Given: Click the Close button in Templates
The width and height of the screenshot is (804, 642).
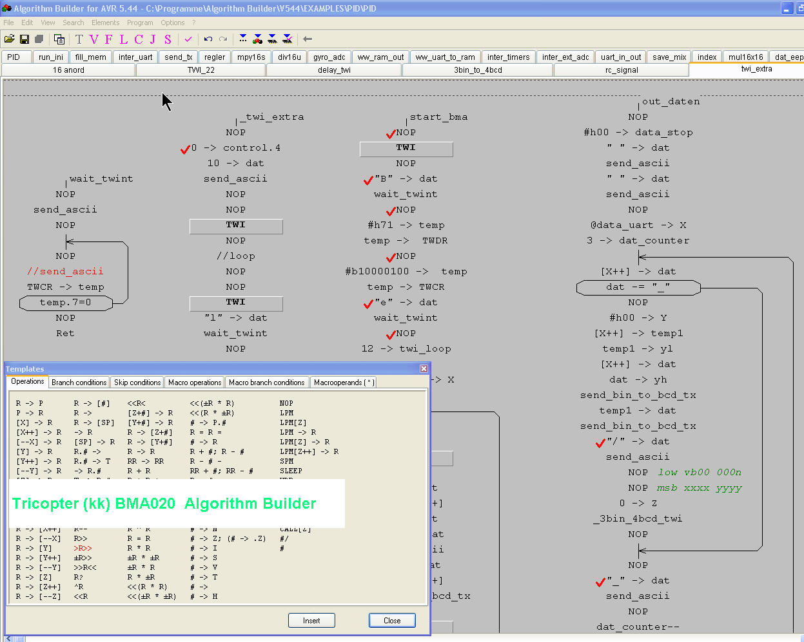Looking at the screenshot, I should pyautogui.click(x=392, y=621).
